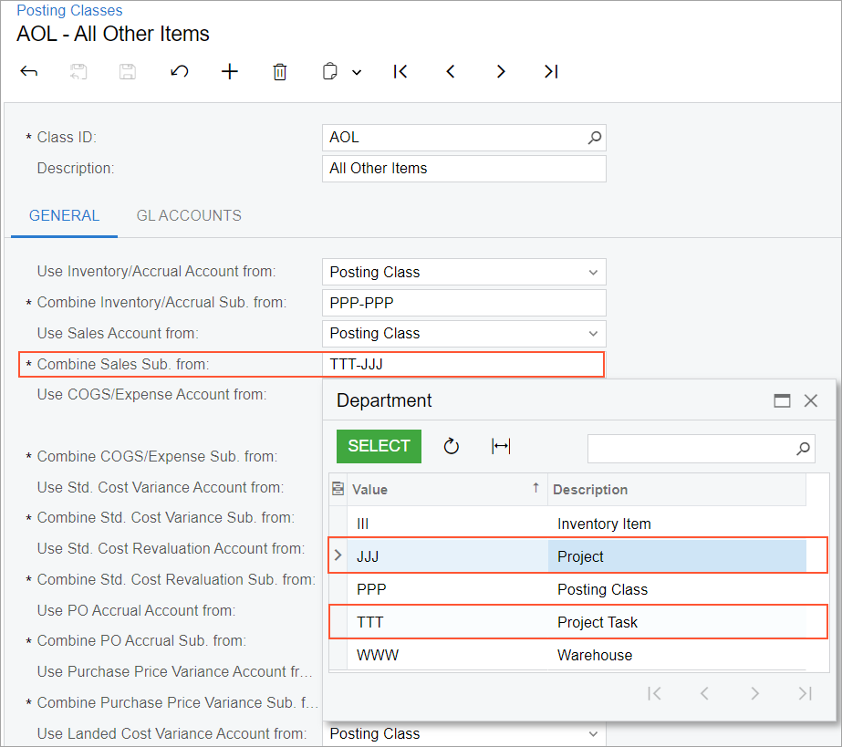Select the TTT Project Task row
The height and width of the screenshot is (747, 842).
(578, 622)
